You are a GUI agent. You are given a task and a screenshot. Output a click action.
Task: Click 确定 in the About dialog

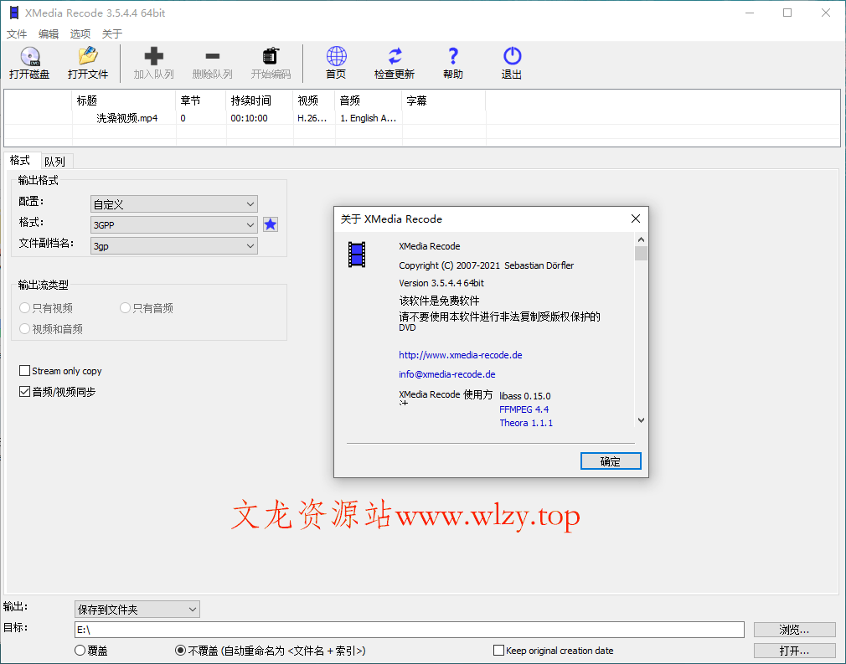pos(611,461)
